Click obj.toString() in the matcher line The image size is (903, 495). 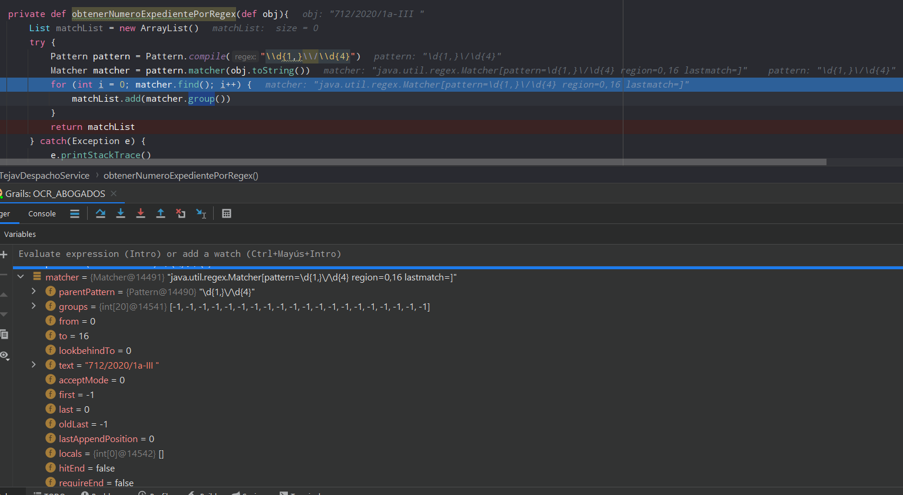[267, 71]
